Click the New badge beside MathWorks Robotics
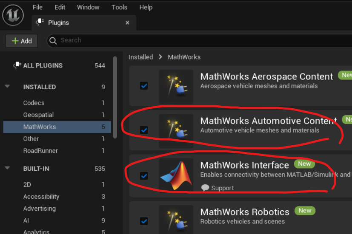352x234 pixels. coord(305,211)
